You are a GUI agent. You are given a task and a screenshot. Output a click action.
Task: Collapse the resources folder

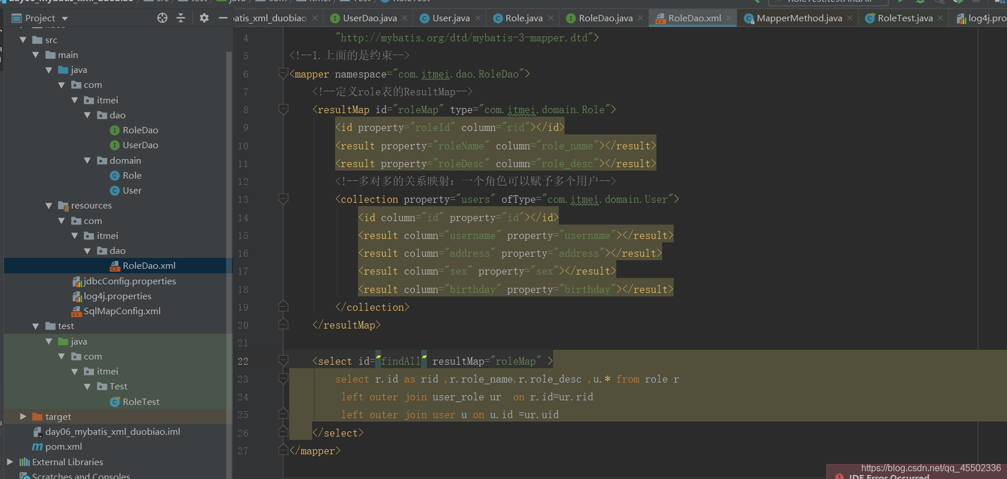pyautogui.click(x=49, y=206)
